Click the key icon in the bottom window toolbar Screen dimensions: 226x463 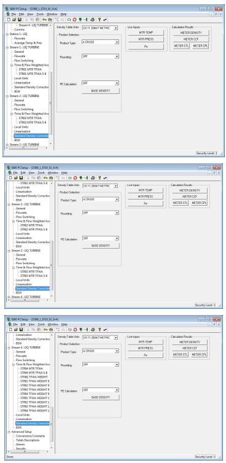click(45, 329)
